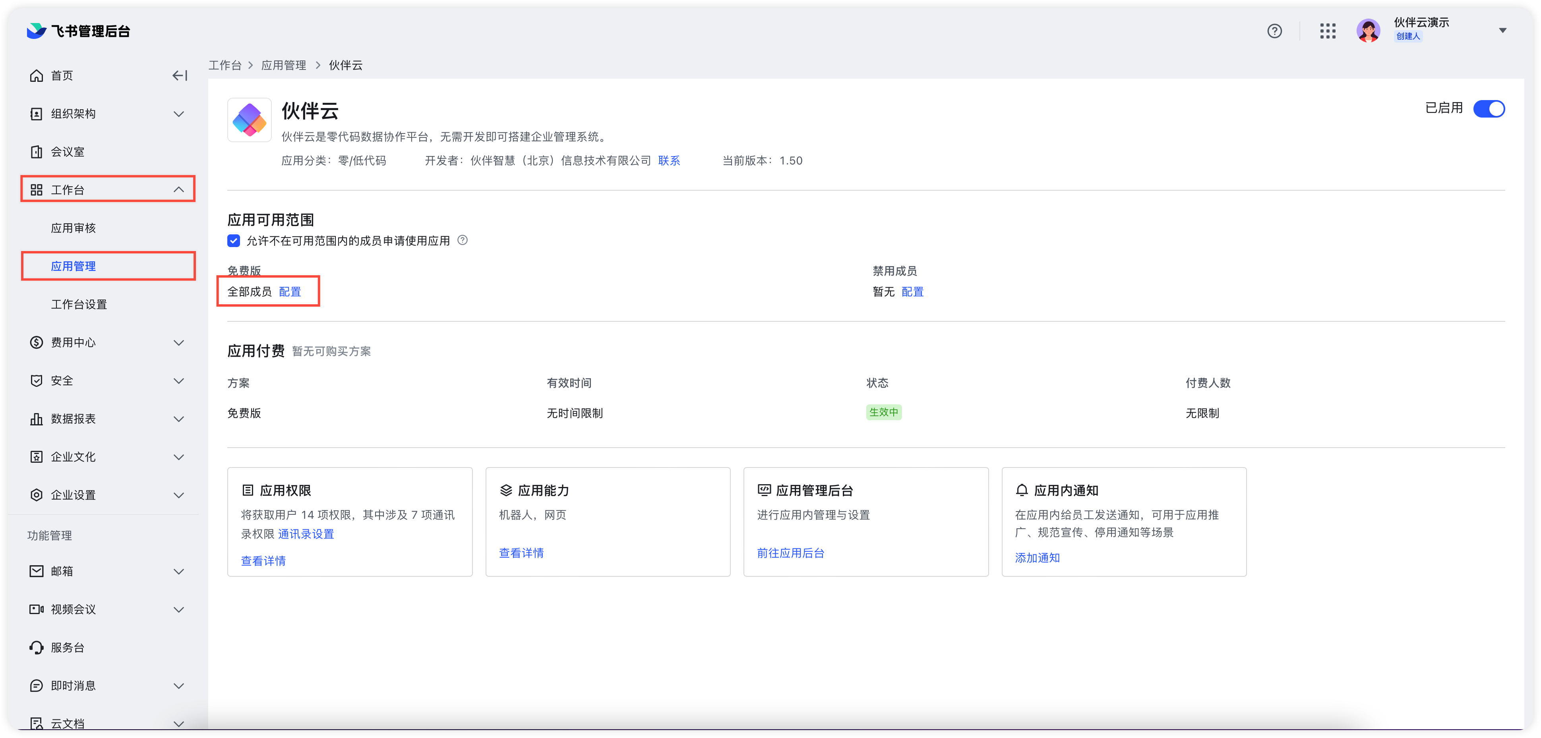Screen dimensions: 1541x738
Task: Expand the 数据报表 chevron
Action: coord(178,419)
